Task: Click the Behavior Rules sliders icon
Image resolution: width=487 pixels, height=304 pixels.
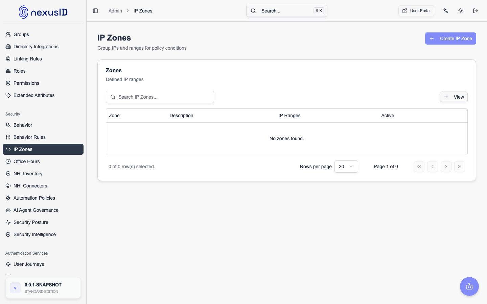Action: [x=8, y=137]
